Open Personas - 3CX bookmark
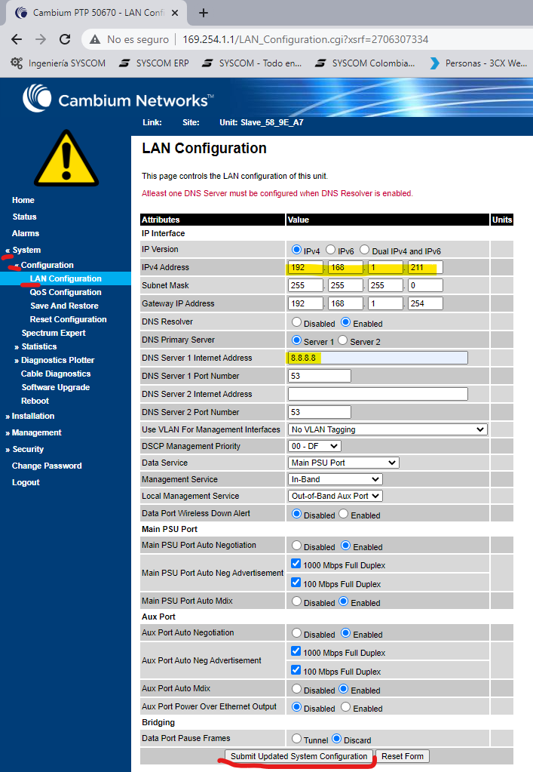 (478, 63)
